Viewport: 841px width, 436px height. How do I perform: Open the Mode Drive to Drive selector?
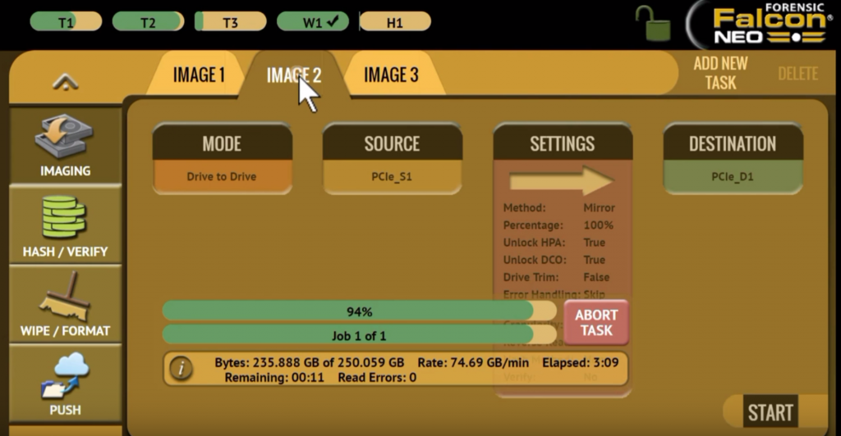point(222,176)
